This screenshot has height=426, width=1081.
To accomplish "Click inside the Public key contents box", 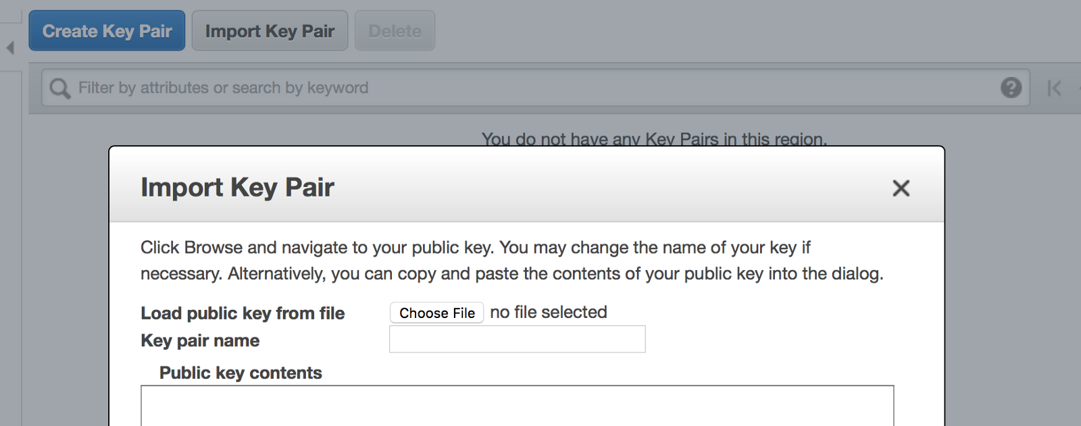I will 517,406.
